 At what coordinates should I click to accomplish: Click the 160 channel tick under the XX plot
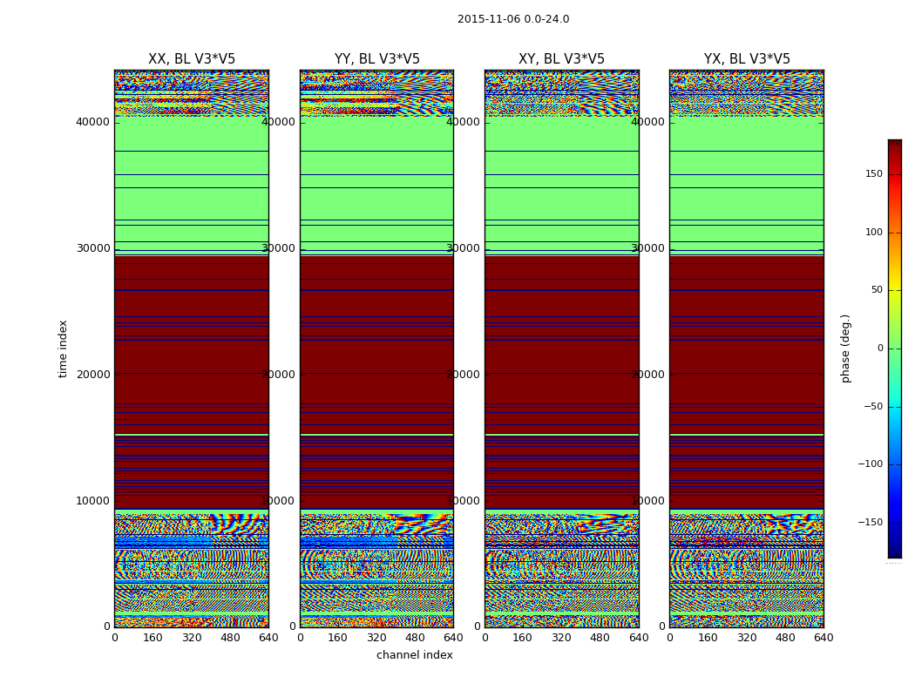pos(152,638)
